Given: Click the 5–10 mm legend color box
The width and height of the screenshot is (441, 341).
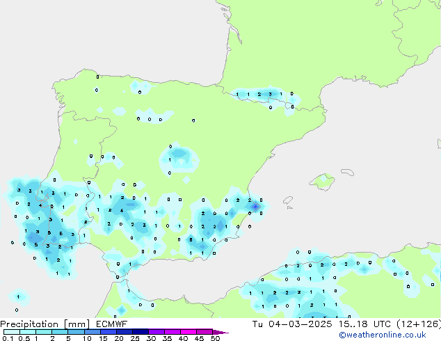Looking at the screenshot, I should (x=76, y=332).
